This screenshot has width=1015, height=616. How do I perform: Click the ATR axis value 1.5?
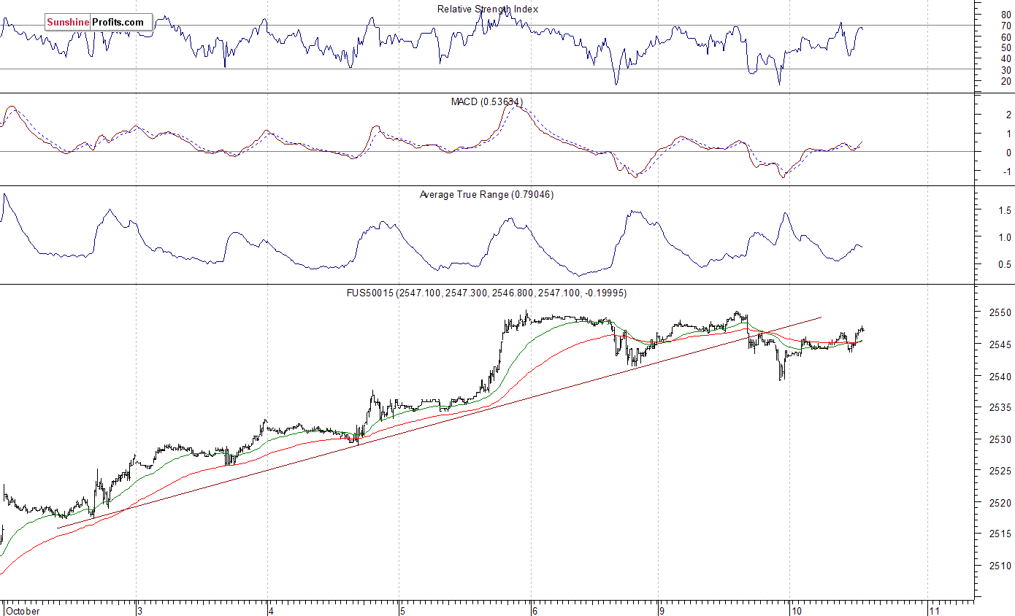(x=1004, y=210)
